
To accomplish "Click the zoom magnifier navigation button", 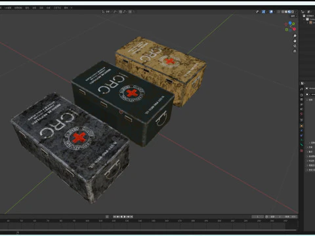I will (295, 36).
